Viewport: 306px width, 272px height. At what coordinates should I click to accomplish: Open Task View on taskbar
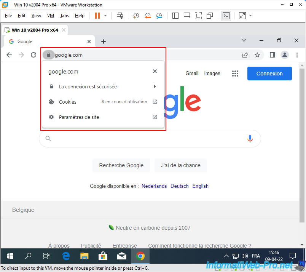(46, 256)
